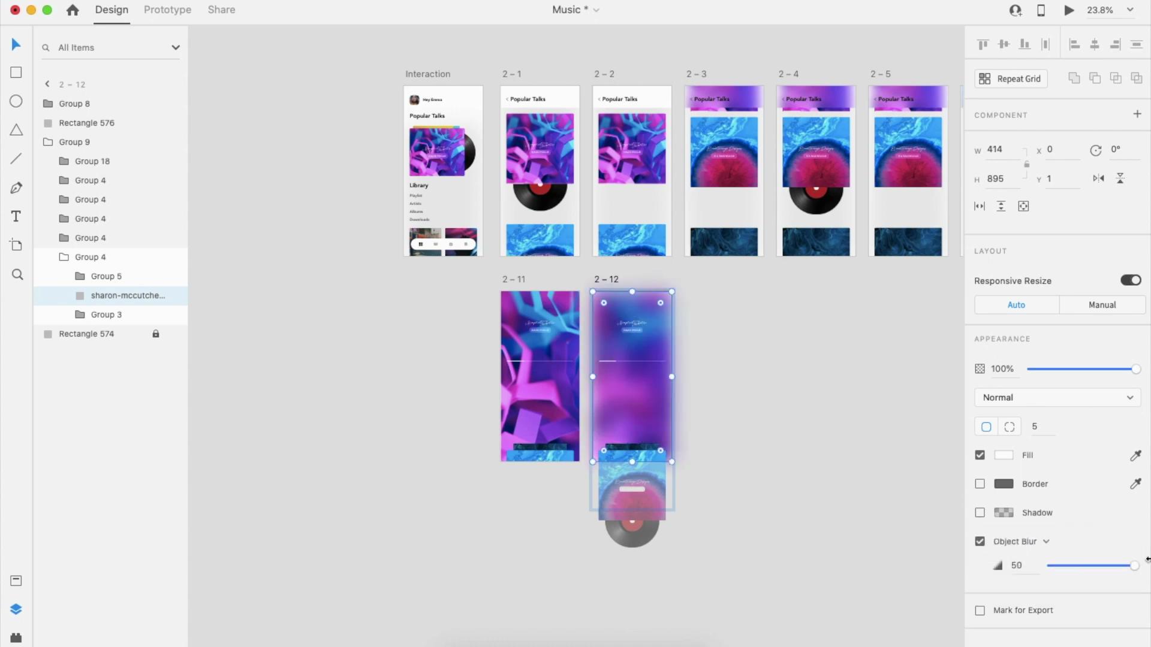Open the zoom percentage dropdown
The height and width of the screenshot is (647, 1151).
point(1130,10)
